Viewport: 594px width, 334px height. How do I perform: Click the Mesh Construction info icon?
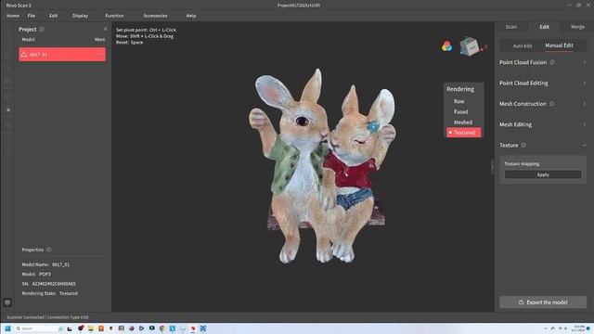(551, 103)
